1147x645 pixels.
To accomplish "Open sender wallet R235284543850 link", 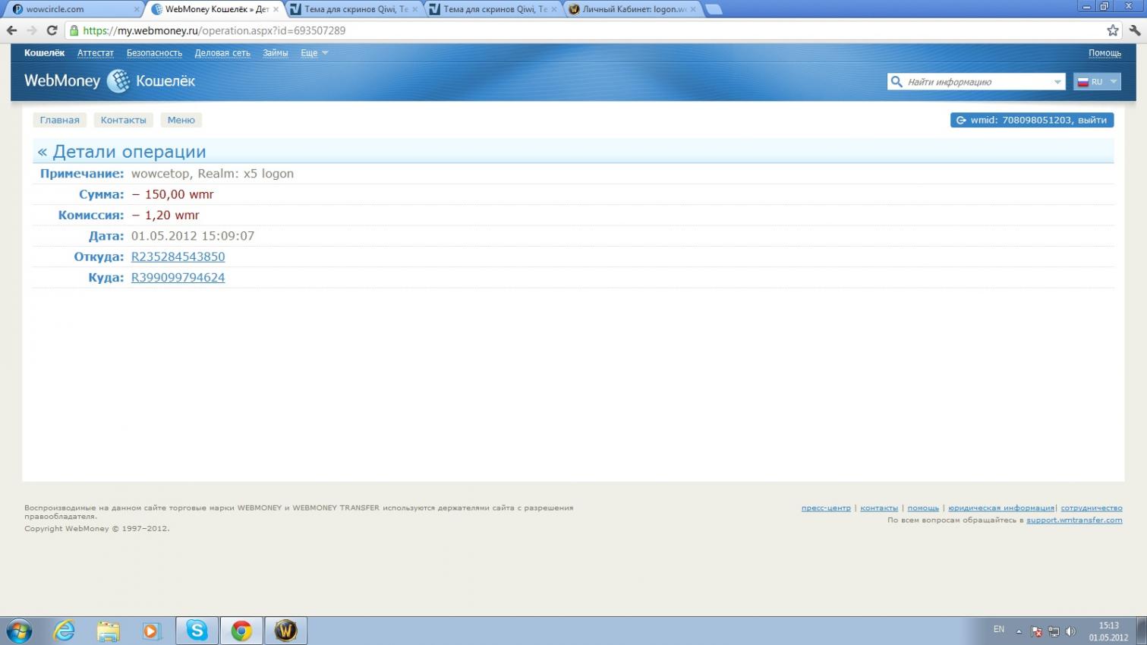I will (178, 256).
